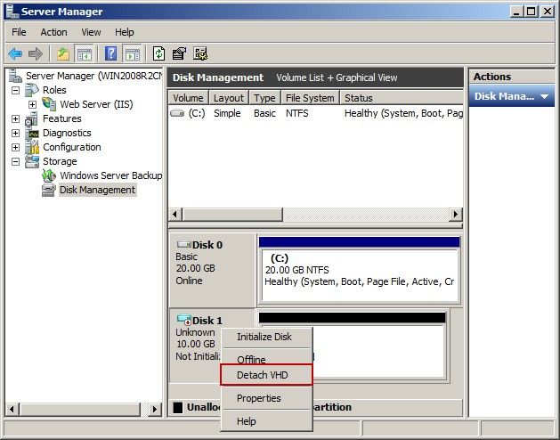Viewport: 560px width, 440px height.
Task: Click the Roles icon in tree
Action: 31,90
